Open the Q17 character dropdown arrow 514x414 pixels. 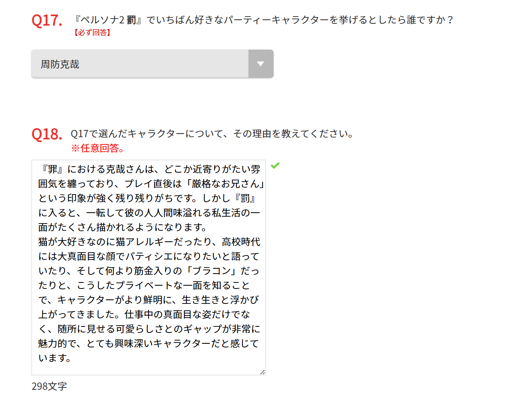coord(261,64)
